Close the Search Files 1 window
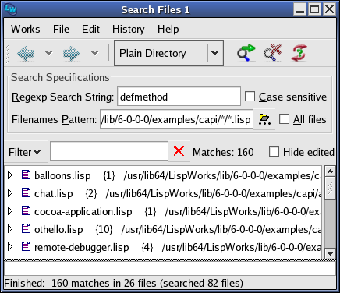This screenshot has height=293, width=340. pyautogui.click(x=330, y=9)
